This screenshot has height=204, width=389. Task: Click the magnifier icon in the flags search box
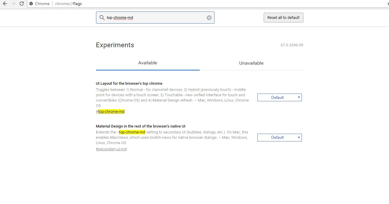coord(102,18)
